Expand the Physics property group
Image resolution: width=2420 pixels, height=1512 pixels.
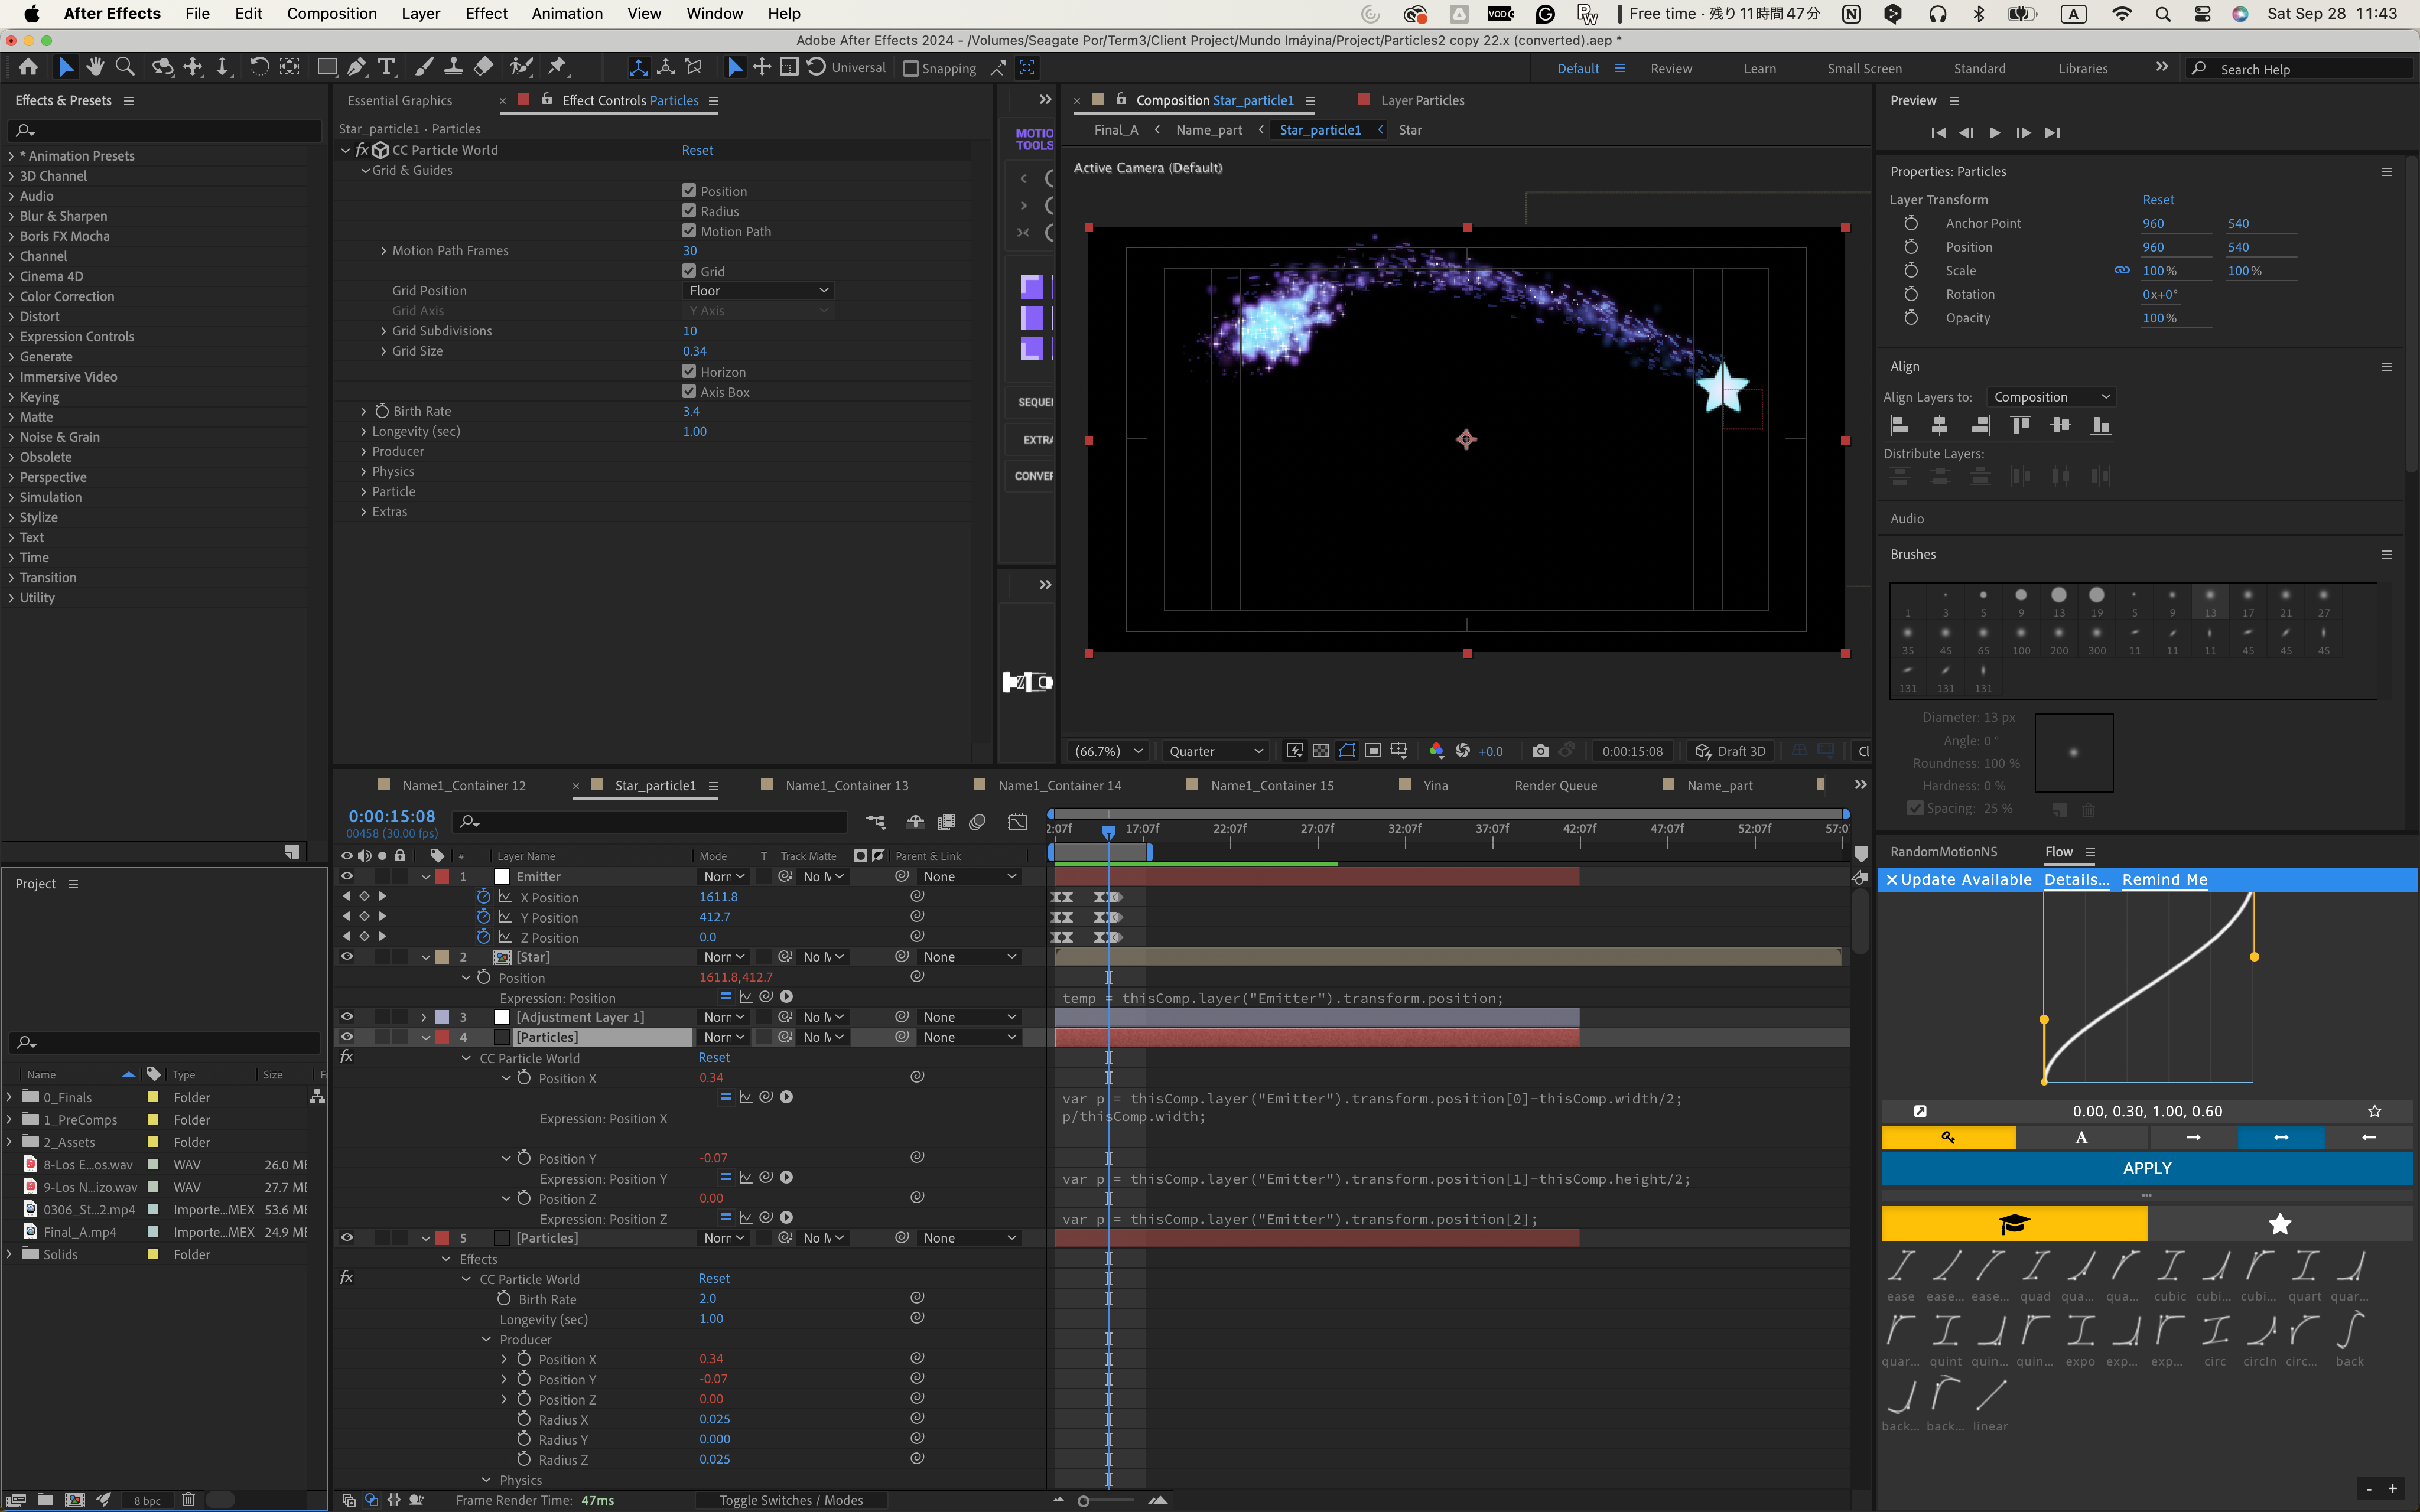[x=364, y=472]
